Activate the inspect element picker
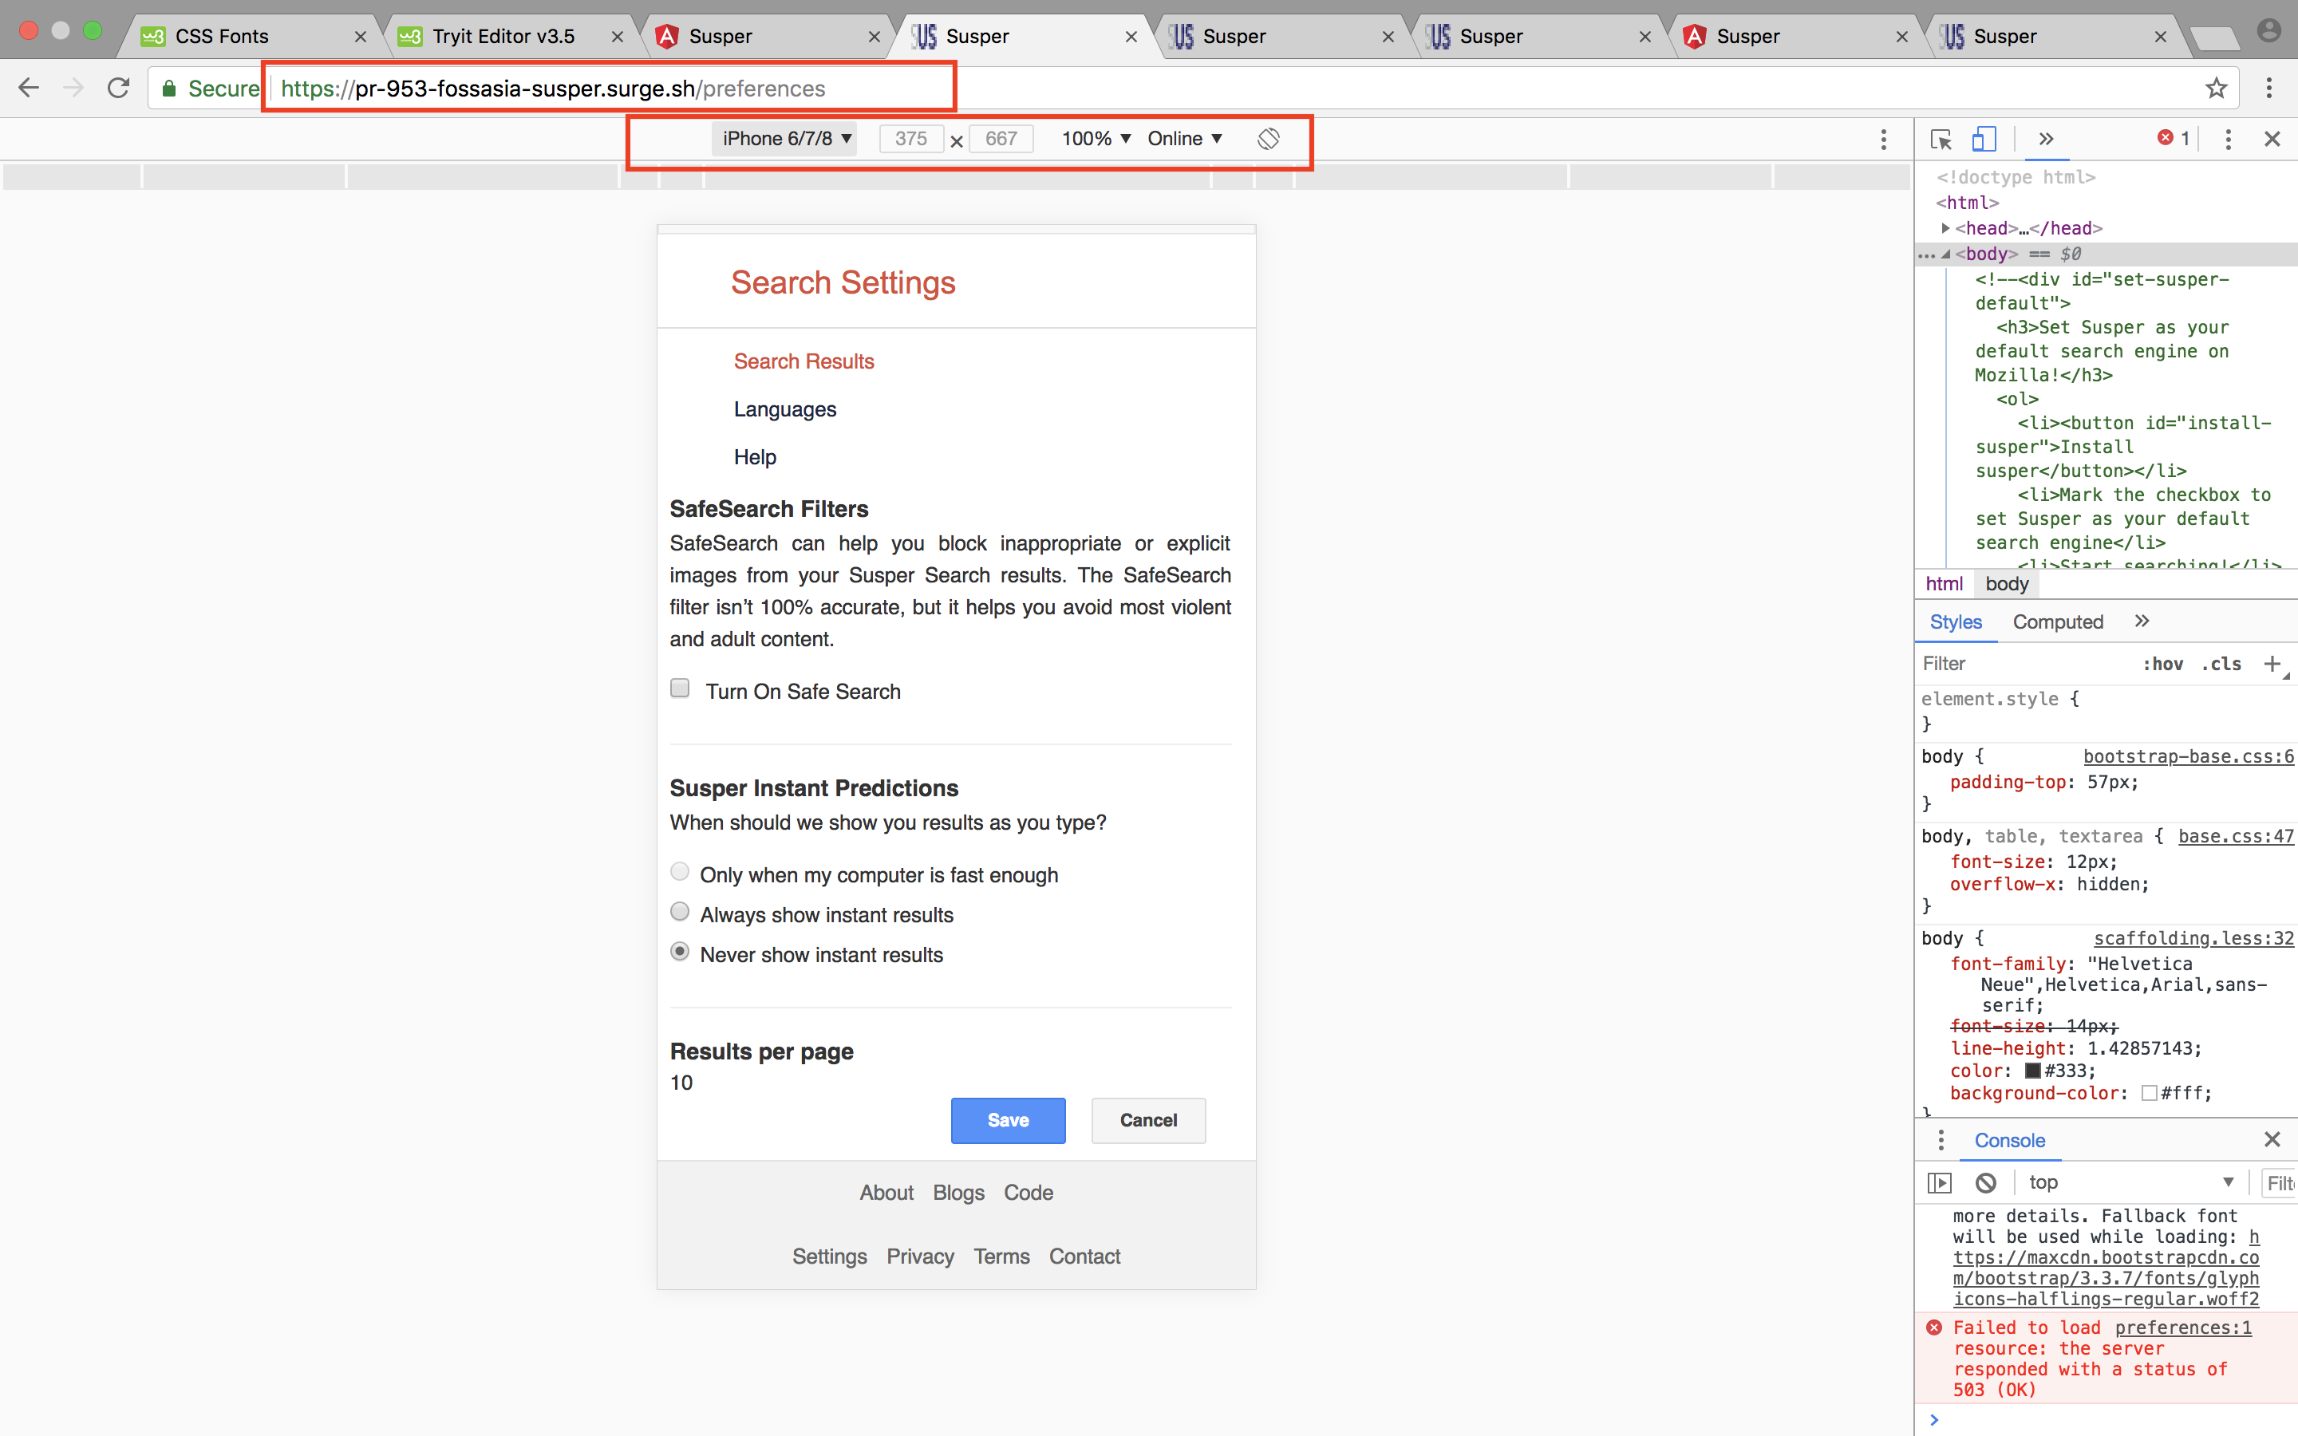The image size is (2298, 1436). coord(1941,140)
